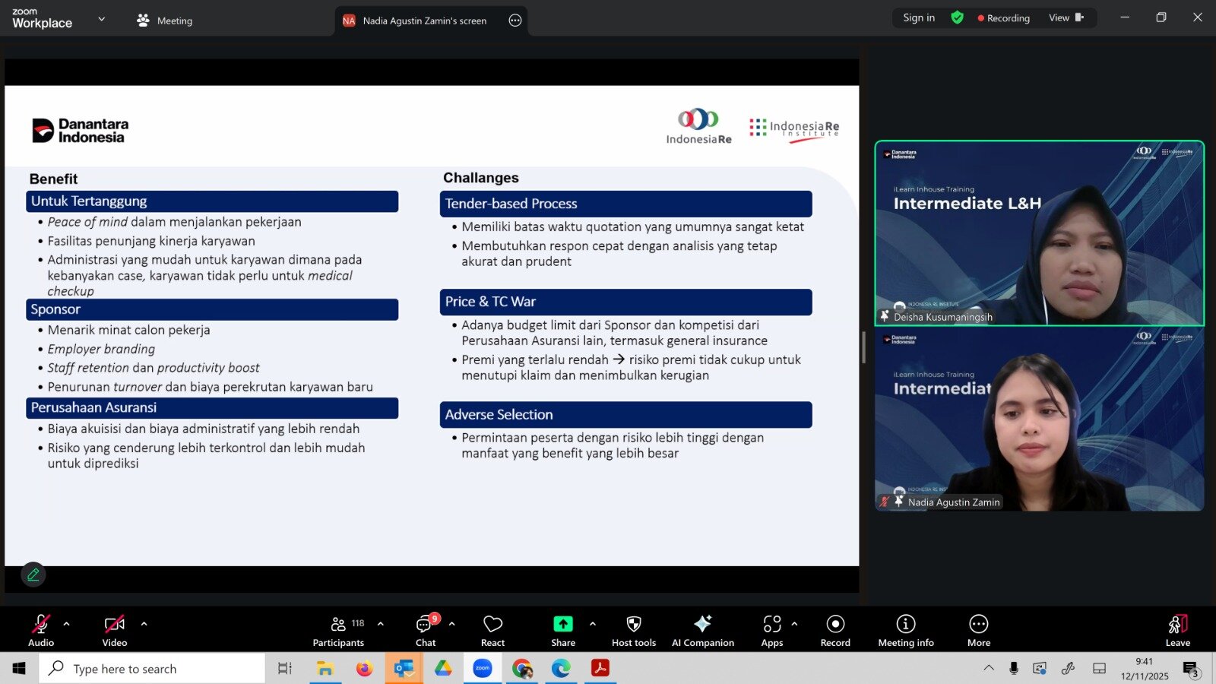Launch the AI Companion
Viewport: 1216px width, 684px height.
tap(703, 631)
